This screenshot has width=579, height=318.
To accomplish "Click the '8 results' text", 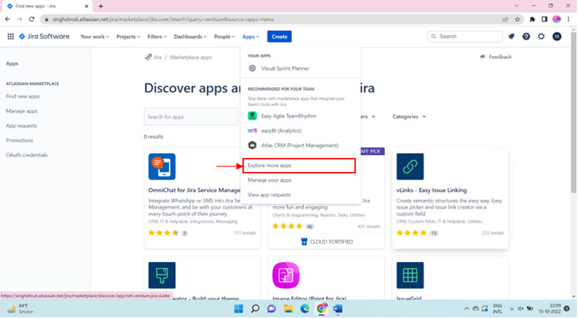I will pyautogui.click(x=153, y=137).
